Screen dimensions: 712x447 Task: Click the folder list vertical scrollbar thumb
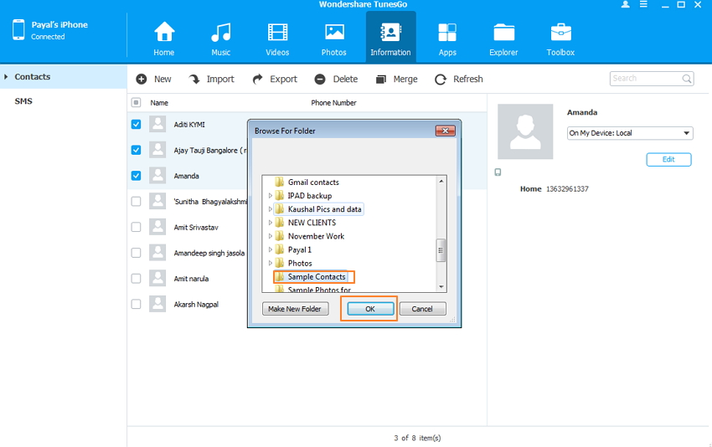(x=441, y=249)
